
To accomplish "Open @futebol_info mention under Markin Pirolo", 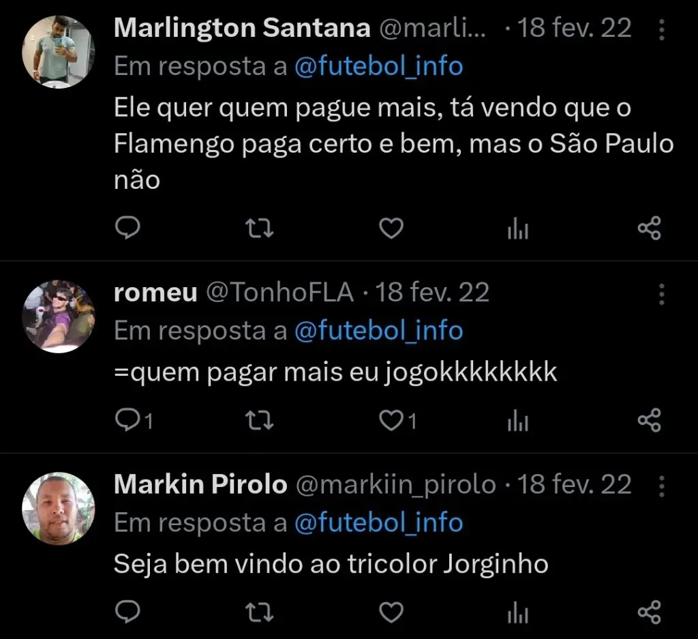I will 380,522.
